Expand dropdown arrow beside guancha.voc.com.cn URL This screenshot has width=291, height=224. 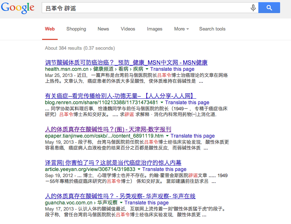click(121, 203)
